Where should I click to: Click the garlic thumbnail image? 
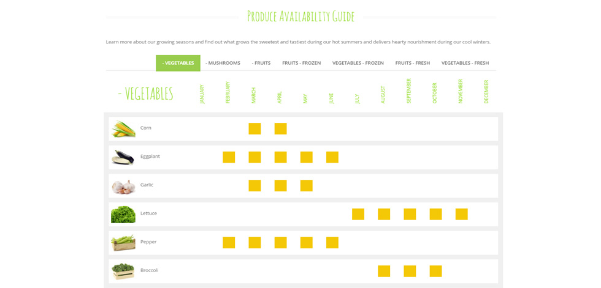[x=123, y=186]
